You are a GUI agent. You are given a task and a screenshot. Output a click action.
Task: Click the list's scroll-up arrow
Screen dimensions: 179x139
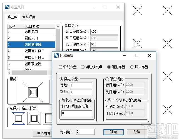click(58, 26)
